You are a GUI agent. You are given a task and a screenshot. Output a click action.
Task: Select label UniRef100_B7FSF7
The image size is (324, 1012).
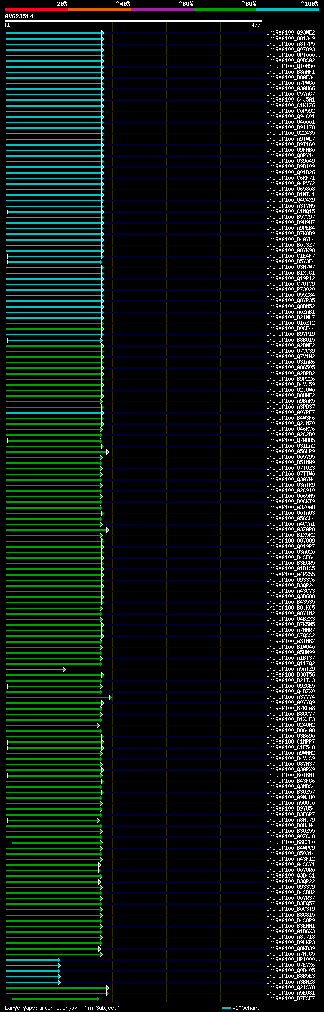coord(291,998)
